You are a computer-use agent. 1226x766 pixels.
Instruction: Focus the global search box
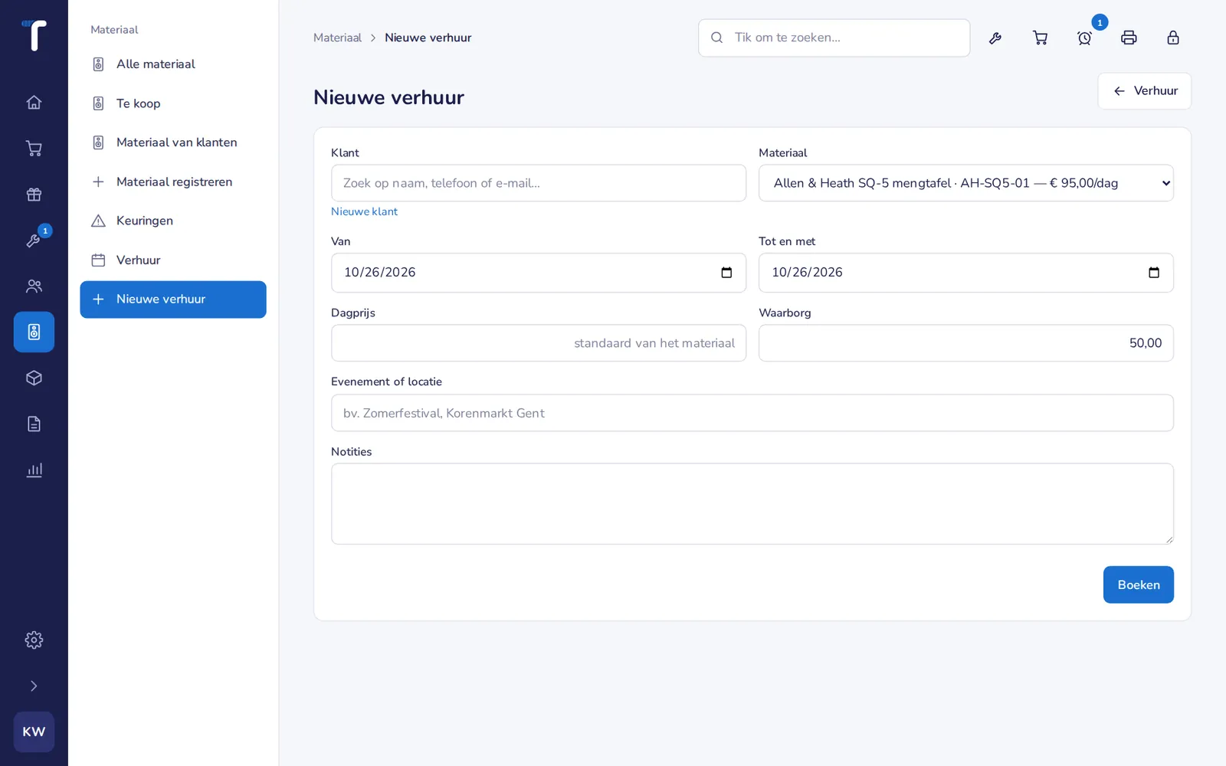coord(834,38)
